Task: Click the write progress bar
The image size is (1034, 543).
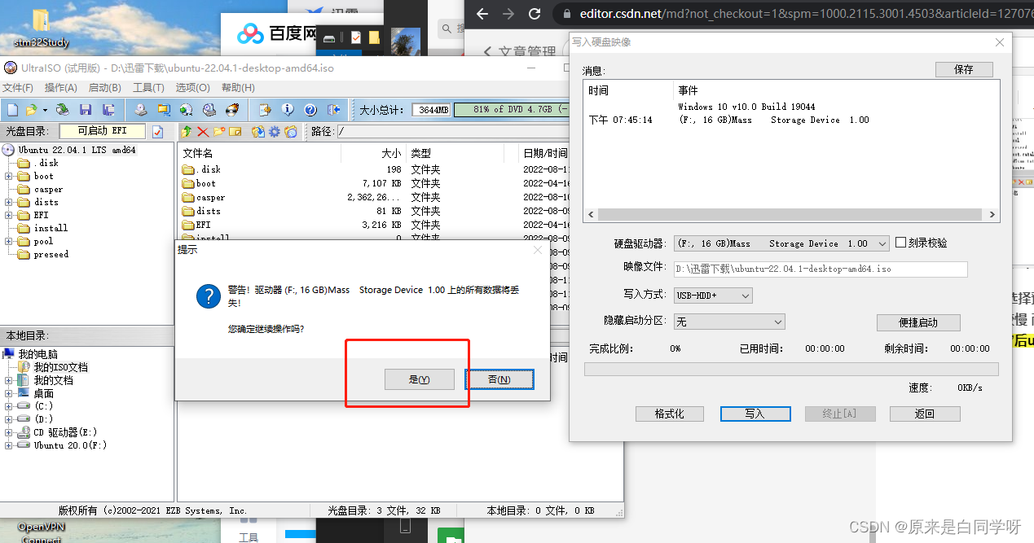Action: pos(791,369)
